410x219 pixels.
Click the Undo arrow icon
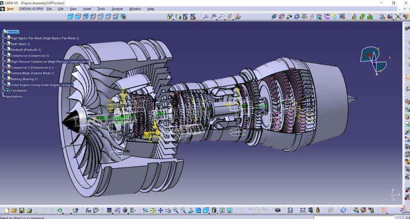[x=59, y=210]
